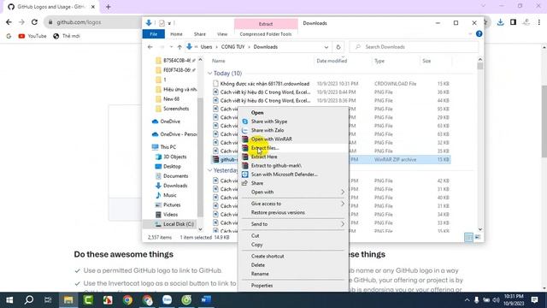Click Explorer help question mark icon
This screenshot has height=308, width=547.
[x=479, y=34]
